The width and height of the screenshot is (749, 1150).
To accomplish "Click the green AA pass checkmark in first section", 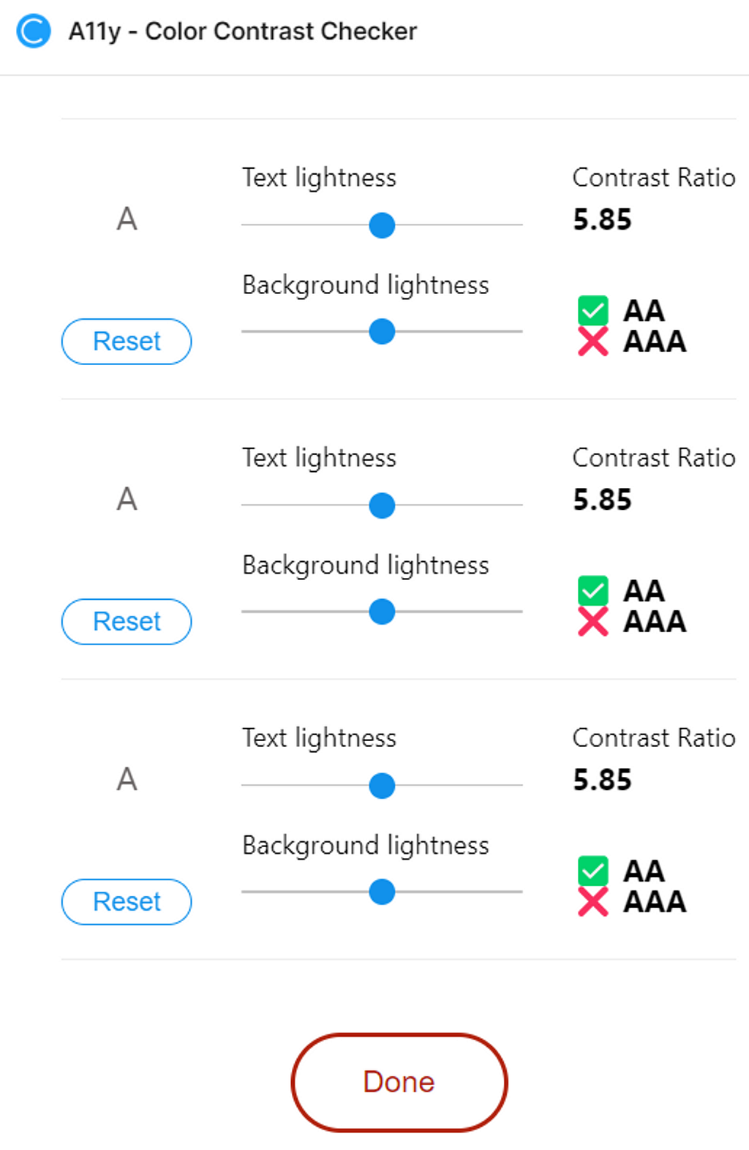I will coord(593,310).
